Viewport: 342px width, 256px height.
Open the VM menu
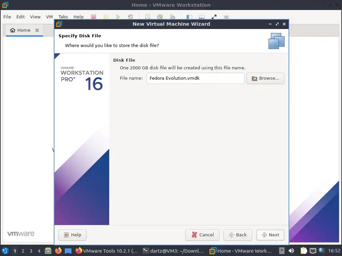(49, 17)
